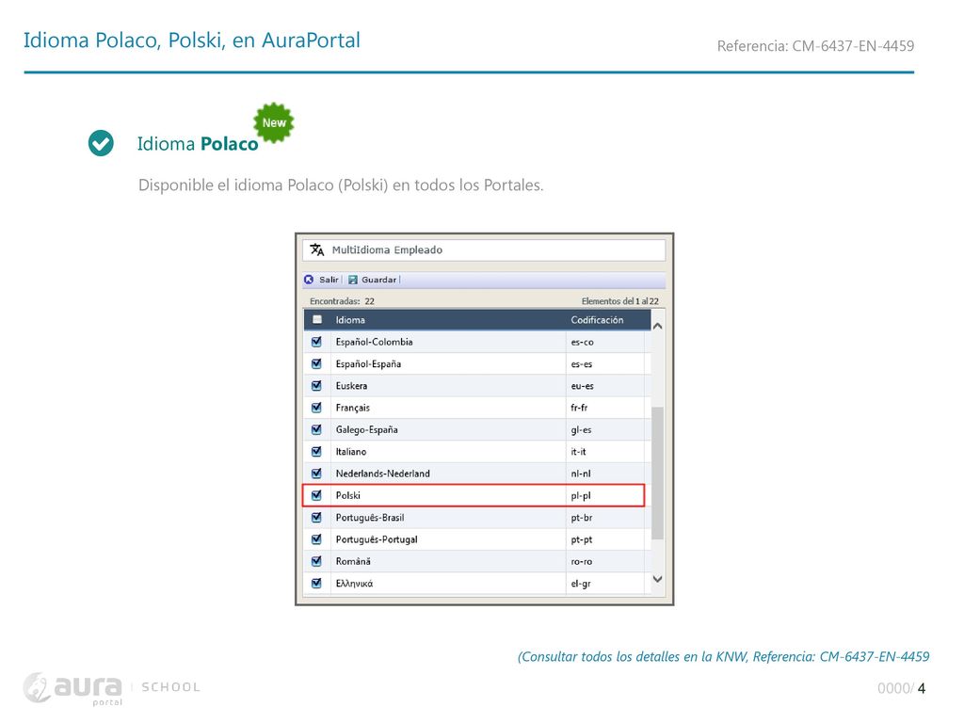Click the MultiIdioma translate icon
The width and height of the screenshot is (964, 723).
click(317, 249)
